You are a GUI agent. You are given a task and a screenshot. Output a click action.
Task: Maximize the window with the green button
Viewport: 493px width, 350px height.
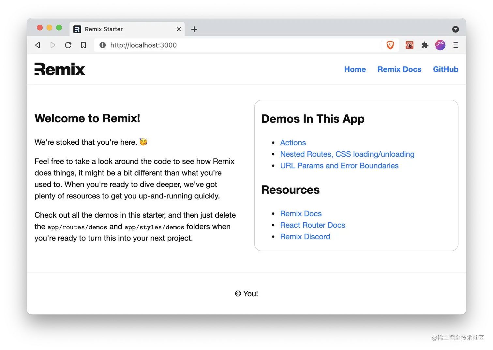coord(59,28)
